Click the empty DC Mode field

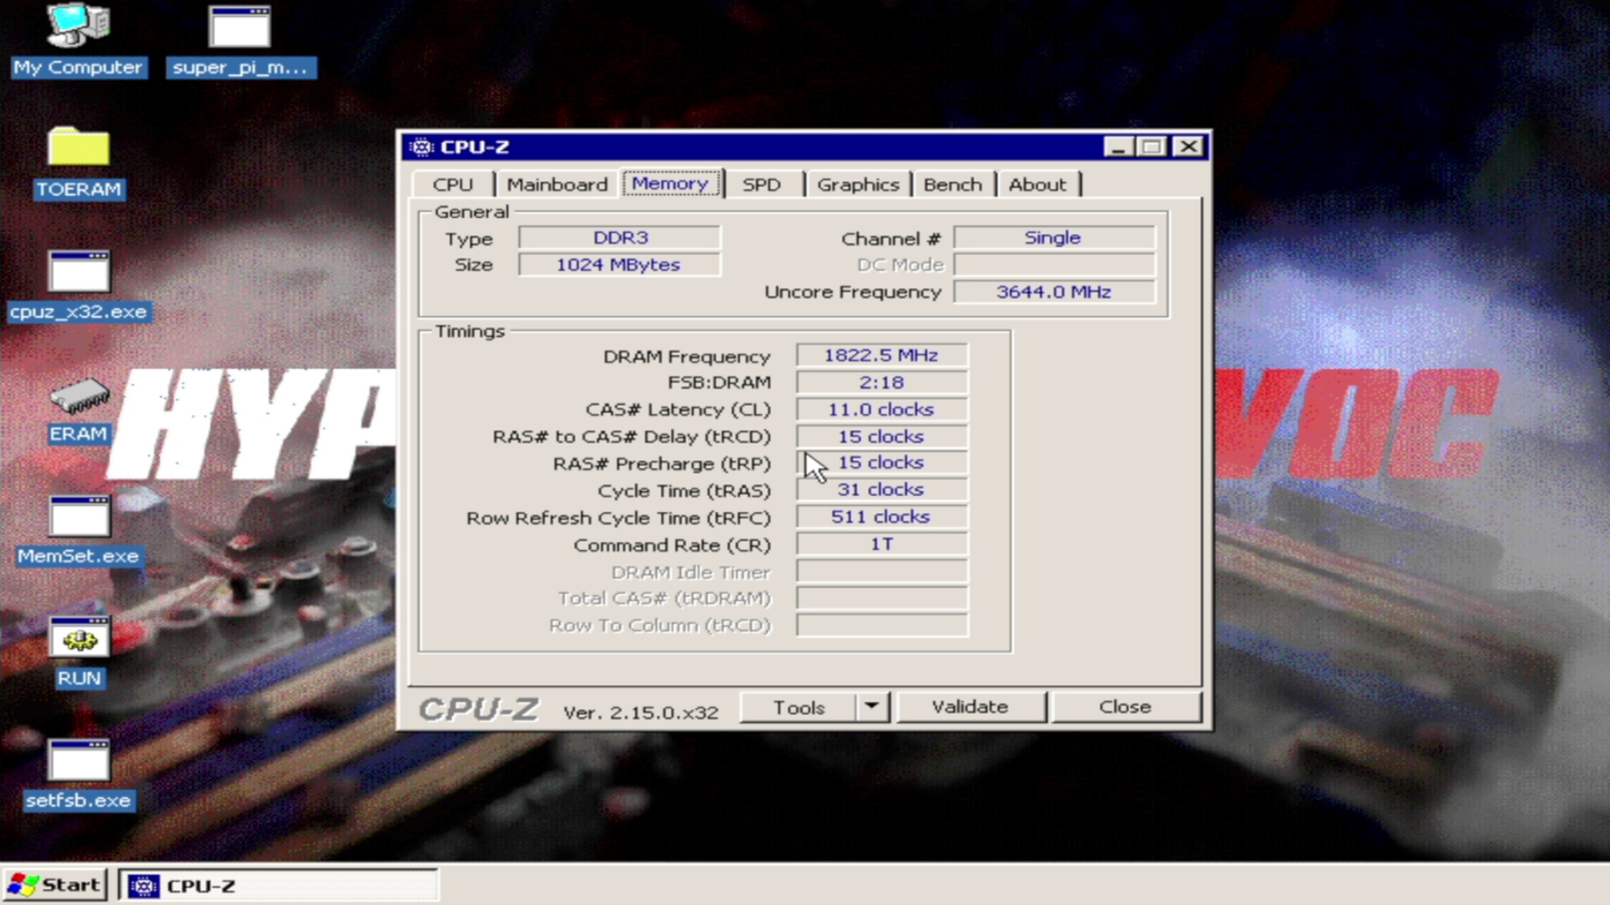[1054, 265]
